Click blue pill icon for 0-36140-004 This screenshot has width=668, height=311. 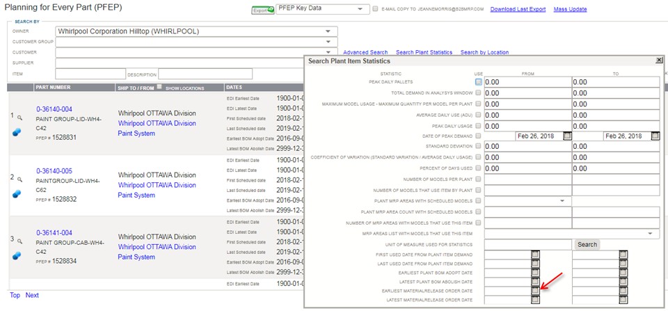coord(17,132)
